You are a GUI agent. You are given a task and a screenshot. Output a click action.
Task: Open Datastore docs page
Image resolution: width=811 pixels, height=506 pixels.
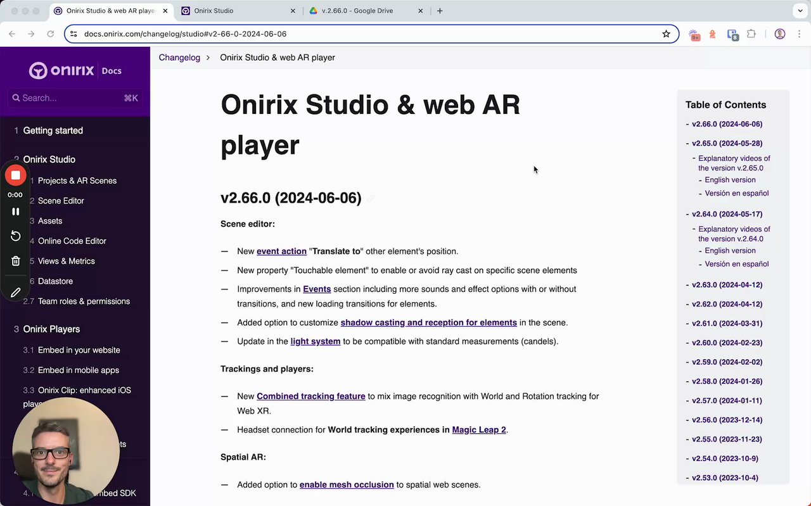coord(55,281)
